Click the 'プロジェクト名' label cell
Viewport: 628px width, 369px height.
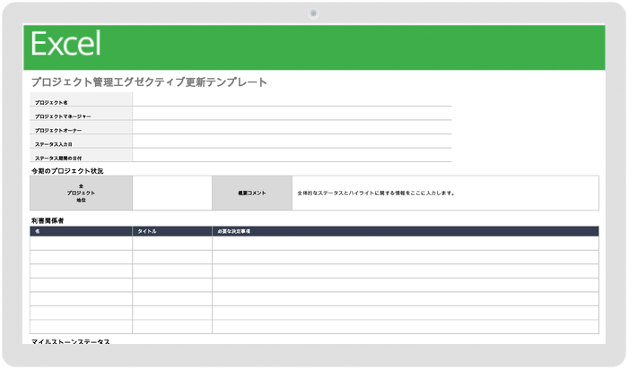point(81,99)
